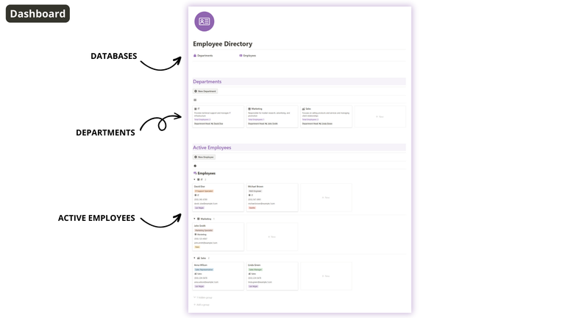Open the David Doe employee card
Image resolution: width=565 pixels, height=318 pixels.
(218, 197)
